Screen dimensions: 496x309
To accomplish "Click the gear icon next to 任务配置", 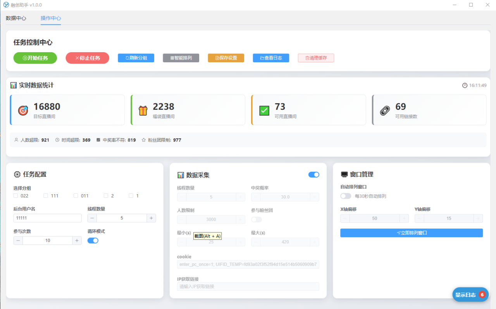I will pyautogui.click(x=17, y=174).
